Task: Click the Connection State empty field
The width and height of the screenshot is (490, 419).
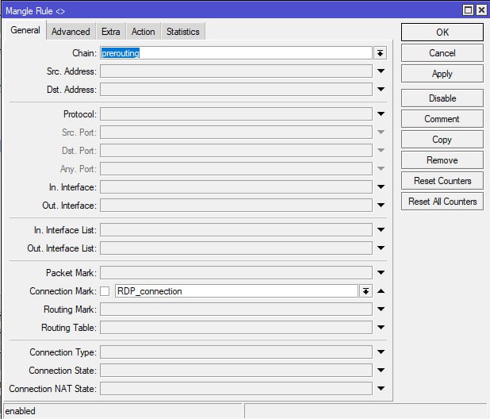Action: pyautogui.click(x=236, y=371)
